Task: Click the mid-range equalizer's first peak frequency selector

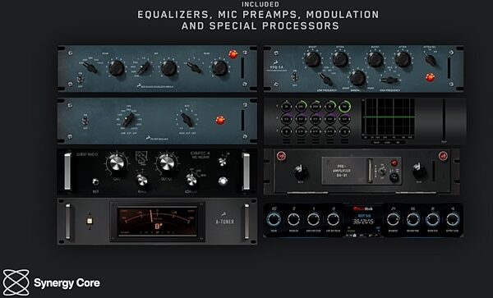Action: click(90, 67)
